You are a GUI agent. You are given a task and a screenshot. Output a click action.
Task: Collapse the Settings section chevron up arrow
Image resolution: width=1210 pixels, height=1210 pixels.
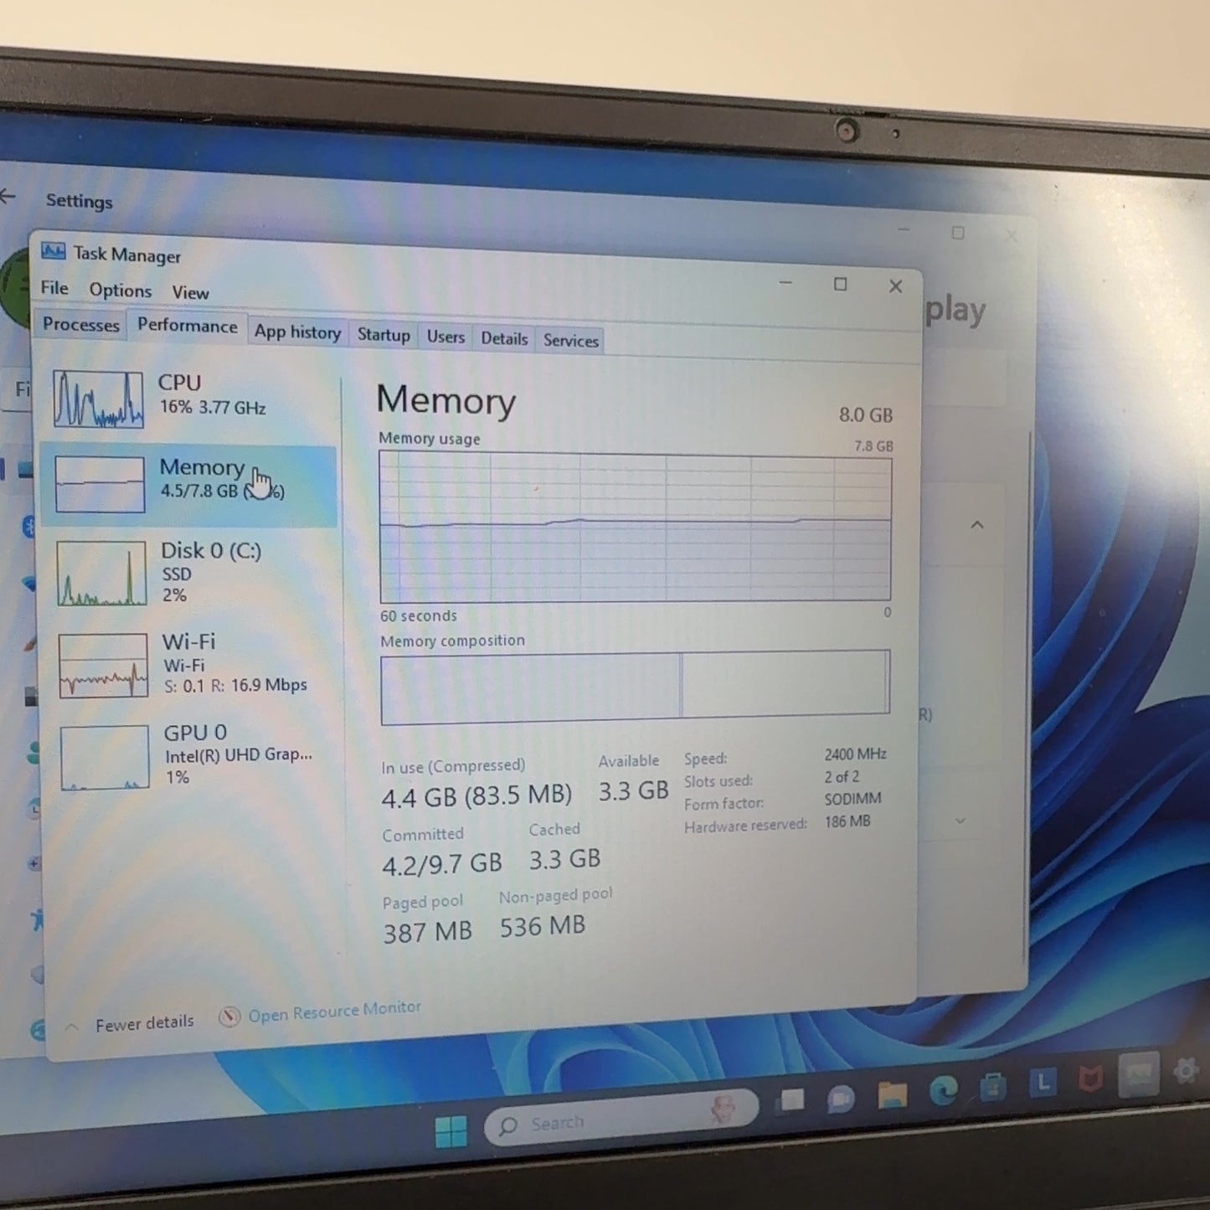[976, 525]
